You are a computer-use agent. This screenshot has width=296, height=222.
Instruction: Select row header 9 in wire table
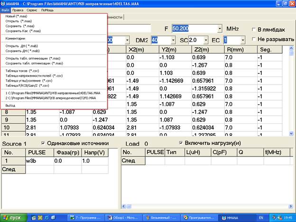13,120
